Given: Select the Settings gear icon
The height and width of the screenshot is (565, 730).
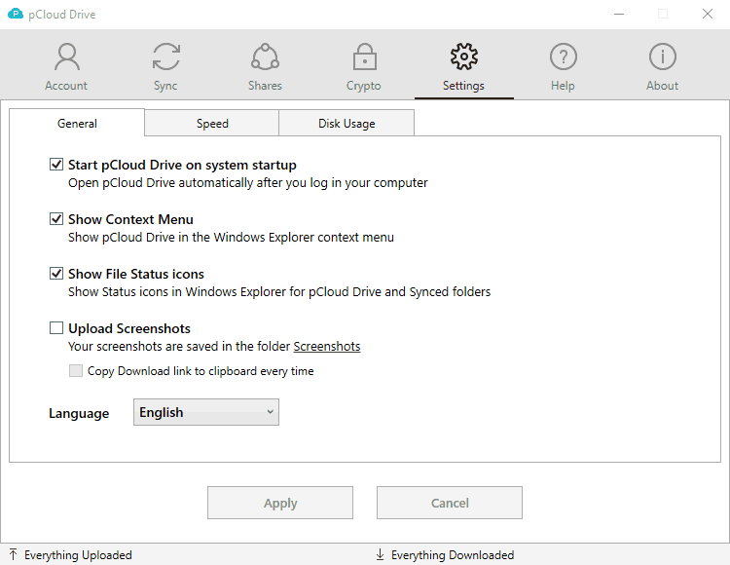Looking at the screenshot, I should pos(464,56).
